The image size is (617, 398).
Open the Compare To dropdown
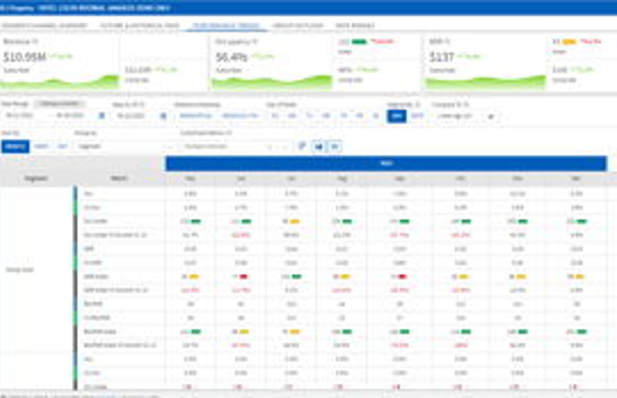click(465, 116)
